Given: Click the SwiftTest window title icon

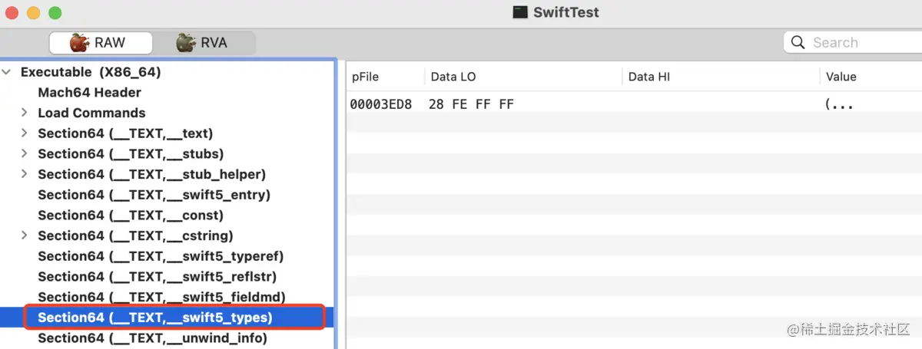Looking at the screenshot, I should [520, 12].
